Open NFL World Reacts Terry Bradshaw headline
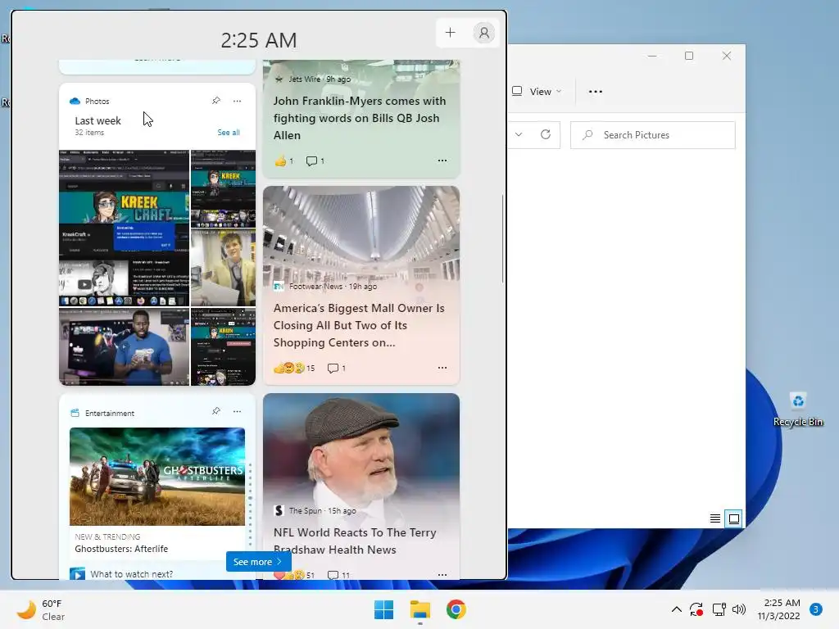 (354, 541)
